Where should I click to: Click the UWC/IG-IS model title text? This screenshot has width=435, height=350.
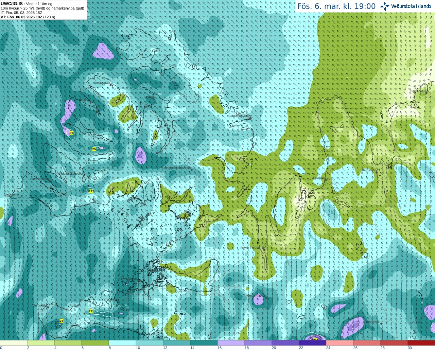coord(12,3)
